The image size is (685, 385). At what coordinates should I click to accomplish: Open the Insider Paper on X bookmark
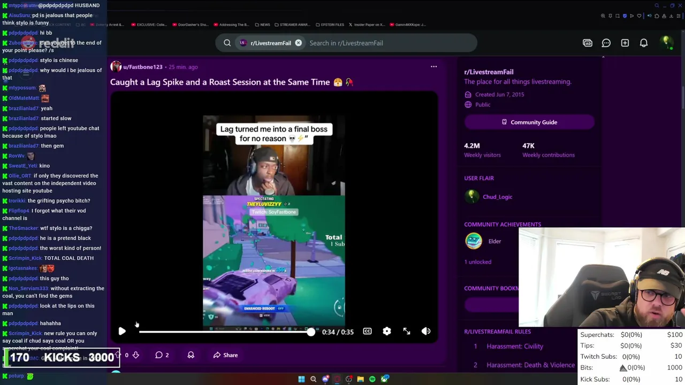(367, 25)
